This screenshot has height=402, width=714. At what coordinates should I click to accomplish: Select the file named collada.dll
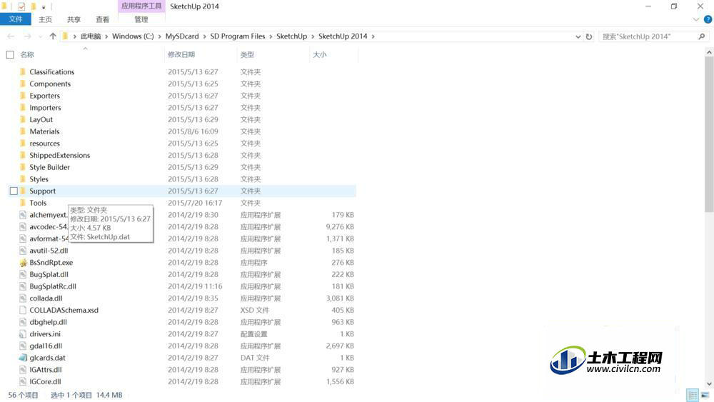[46, 298]
